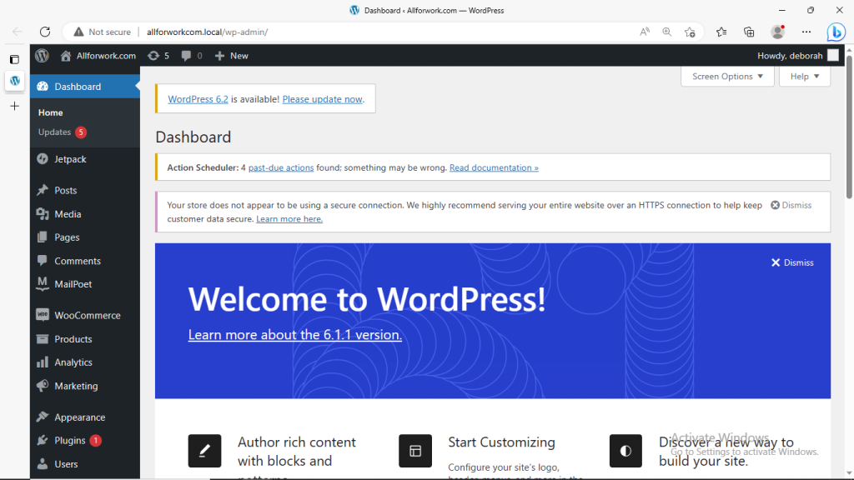Click the Updates count badge showing 5
Screen dimensions: 854x480
(81, 132)
